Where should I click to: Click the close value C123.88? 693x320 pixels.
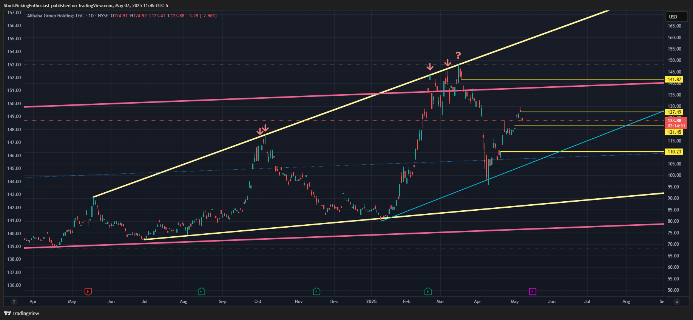coord(176,16)
